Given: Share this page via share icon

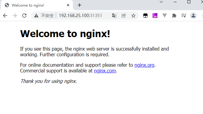Looking at the screenshot, I should tap(124, 16).
